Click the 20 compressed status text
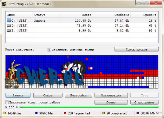The width and height of the screenshot is (164, 118). point(117,113)
